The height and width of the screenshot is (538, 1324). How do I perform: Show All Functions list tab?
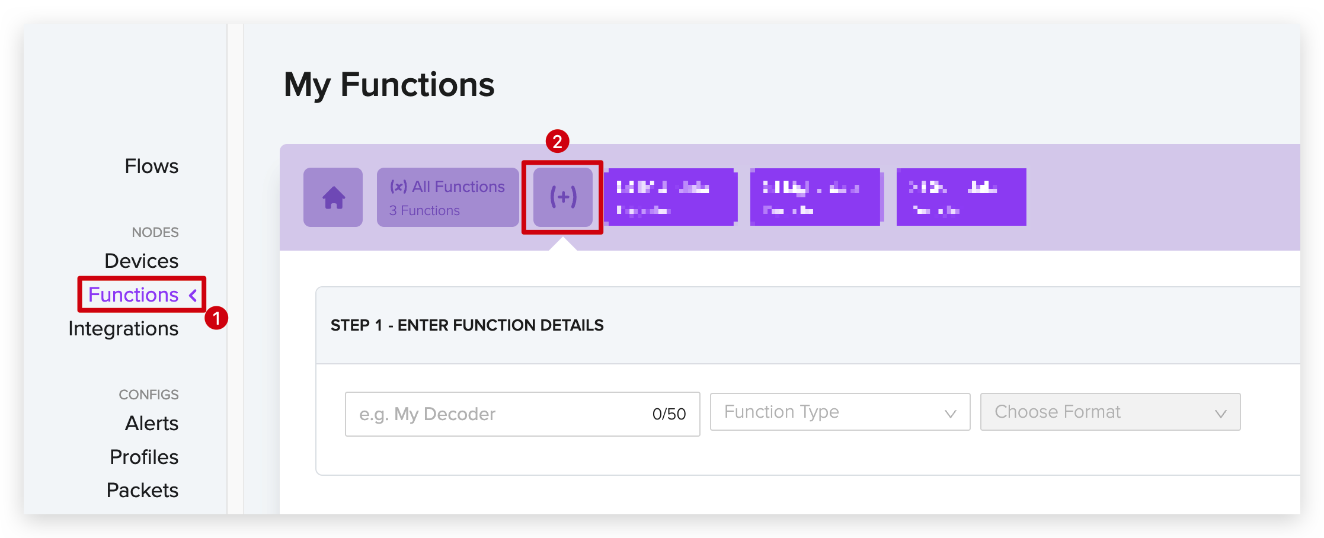[x=447, y=197]
